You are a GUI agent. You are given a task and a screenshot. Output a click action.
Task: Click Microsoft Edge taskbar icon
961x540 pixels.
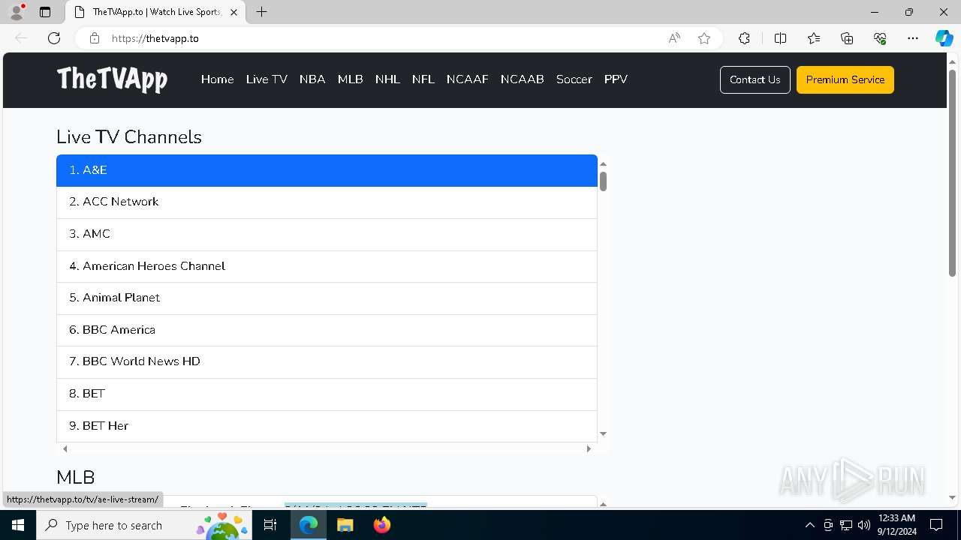coord(309,525)
